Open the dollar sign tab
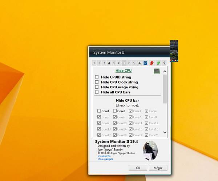This screenshot has height=181, width=218. [x=164, y=63]
